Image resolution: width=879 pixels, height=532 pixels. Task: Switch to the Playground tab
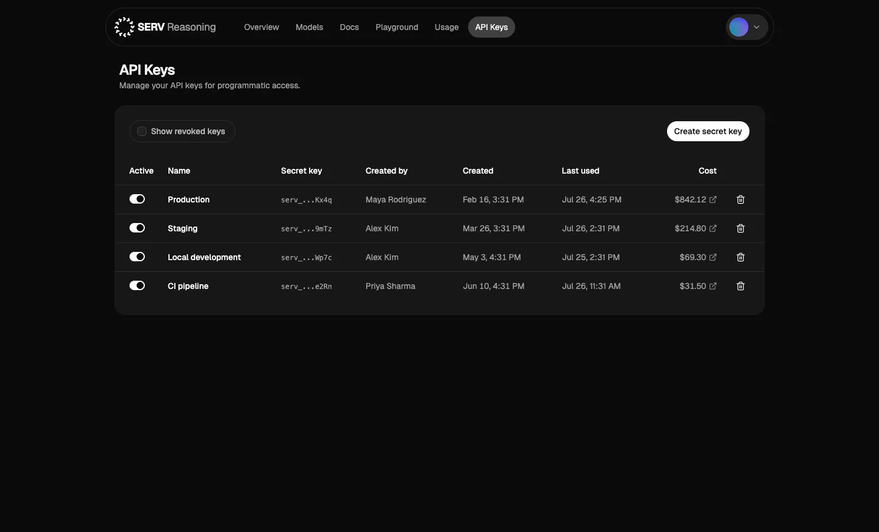coord(397,27)
